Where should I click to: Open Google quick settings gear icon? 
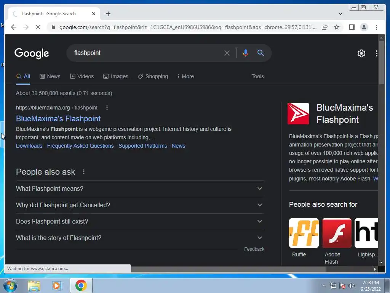pos(361,53)
